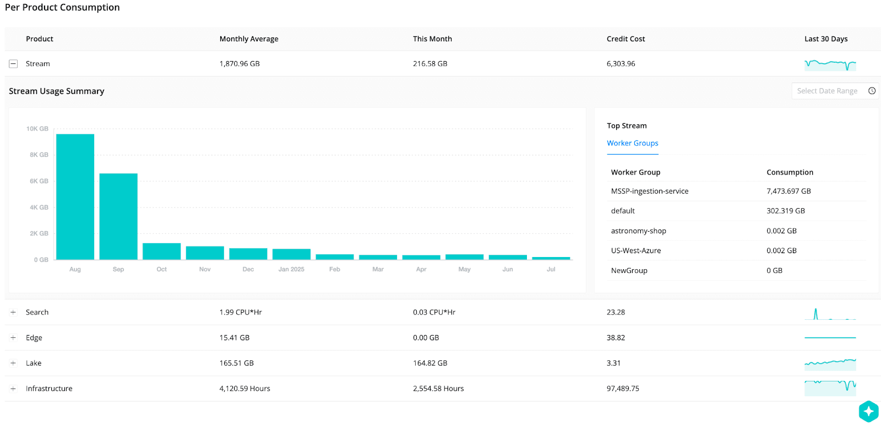Screen dimensions: 881x426
Task: Select the Sep bar in usage chart
Action: [x=118, y=216]
